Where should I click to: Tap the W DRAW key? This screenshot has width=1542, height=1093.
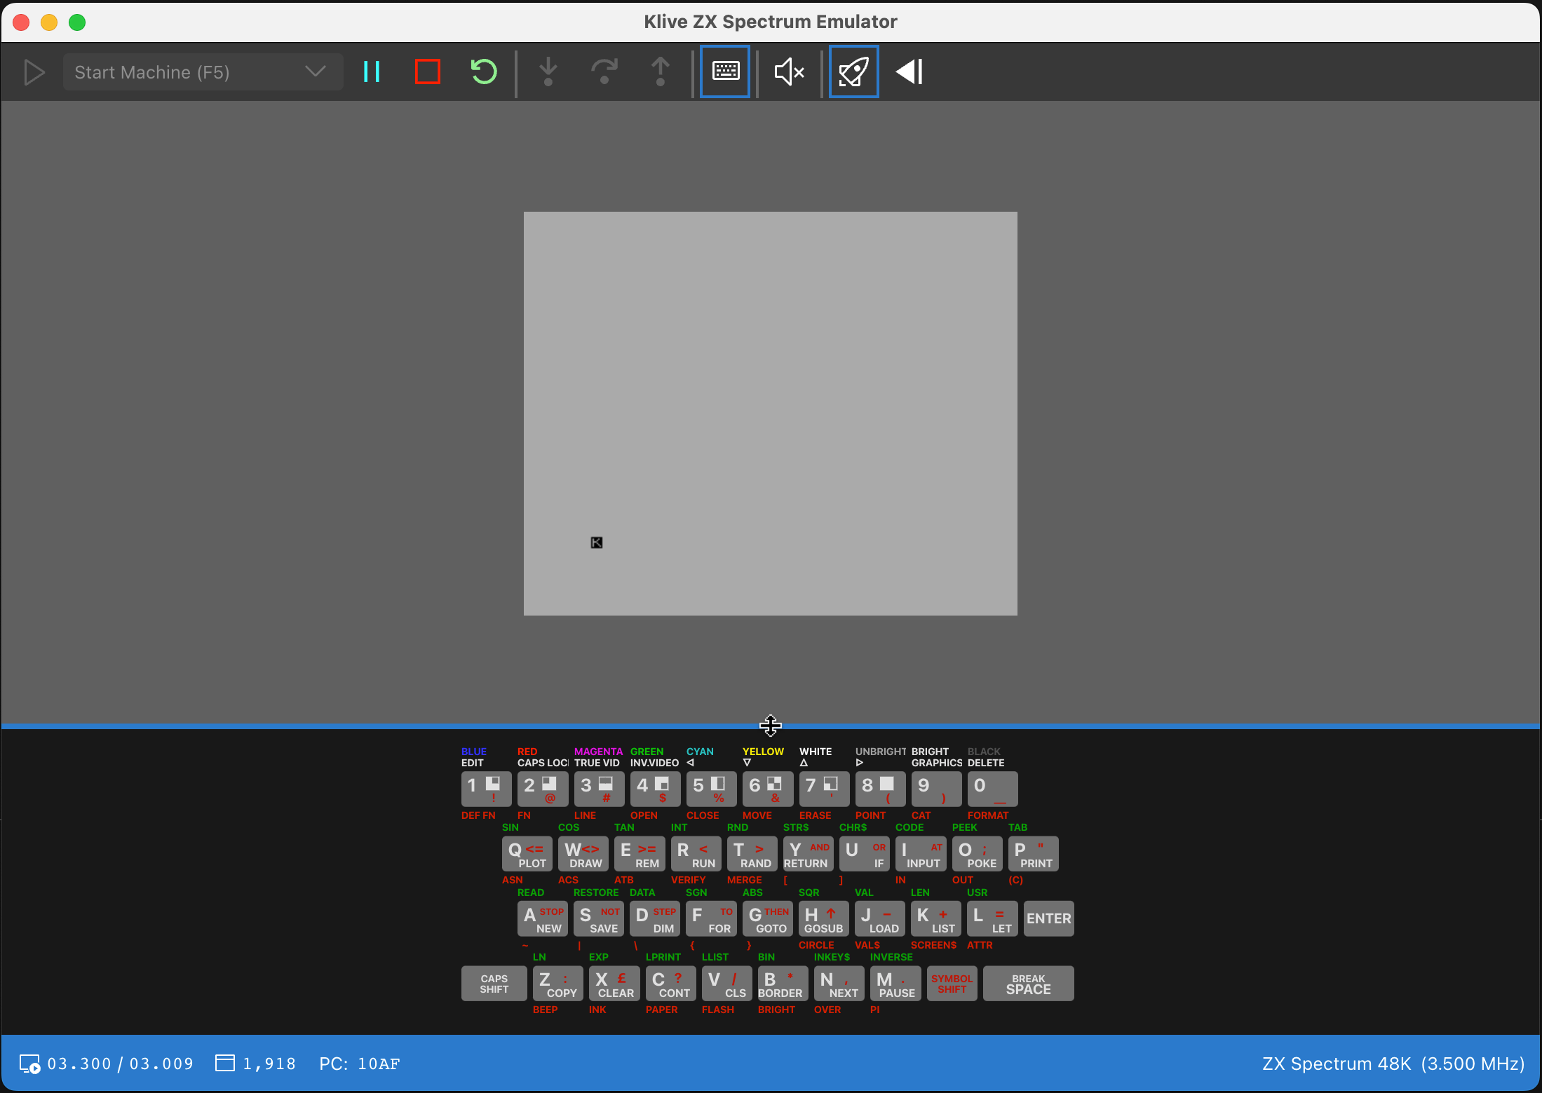tap(583, 854)
